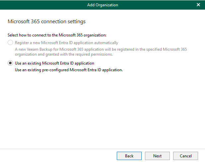
Task: Click the 'Use an existing Microsoft Entra ID application' label
Action: [x=54, y=63]
